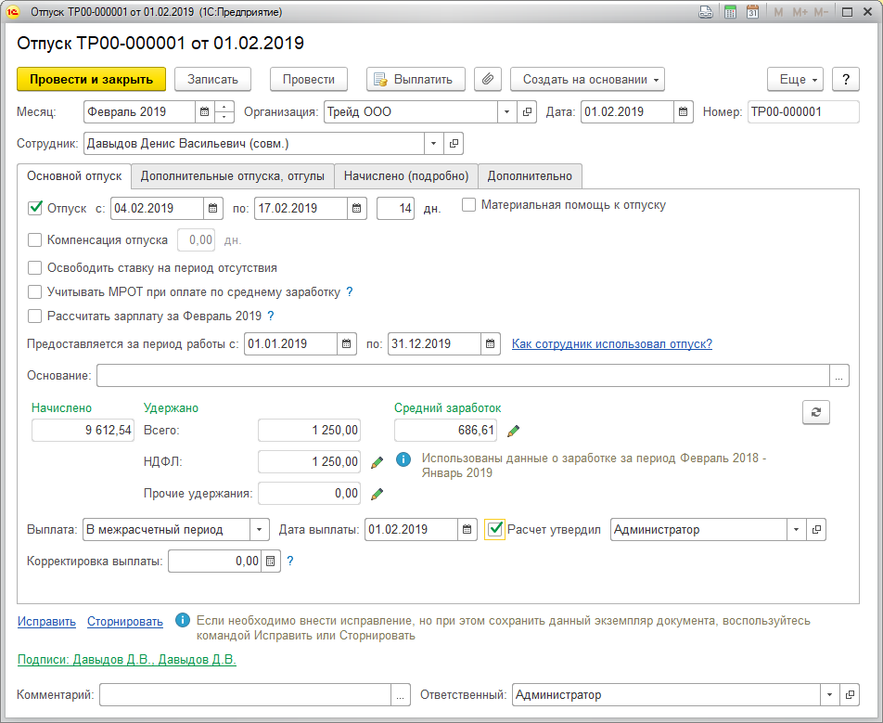Click the title bar printer icon
Viewport: 883px width, 723px height.
706,12
